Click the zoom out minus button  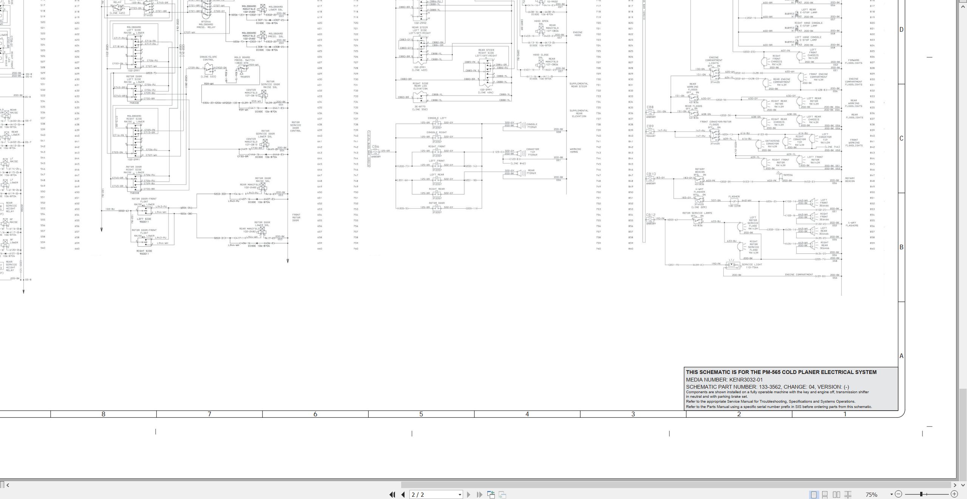(899, 494)
